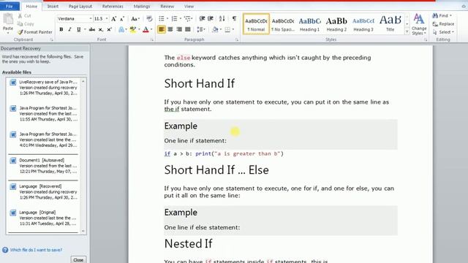Viewport: 468px width, 263px height.
Task: Switch to the Mailings tab
Action: [142, 7]
